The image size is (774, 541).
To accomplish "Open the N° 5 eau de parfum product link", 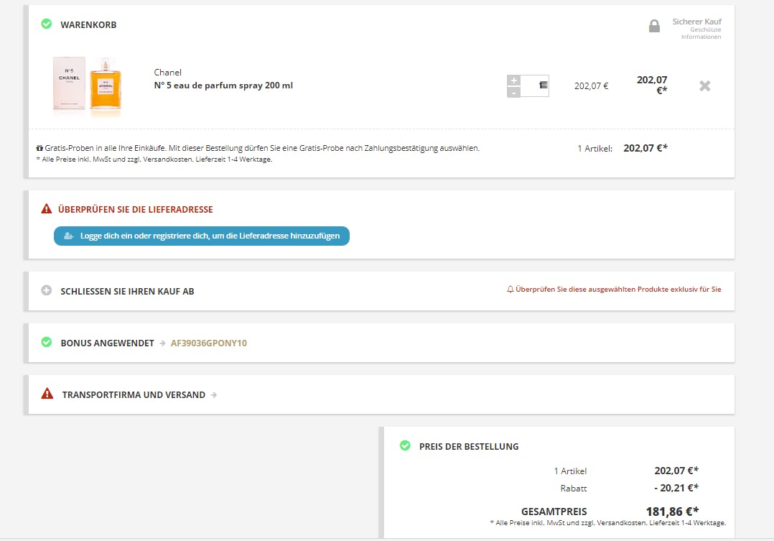I will click(x=223, y=85).
